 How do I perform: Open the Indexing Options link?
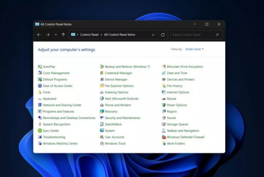coord(117,92)
